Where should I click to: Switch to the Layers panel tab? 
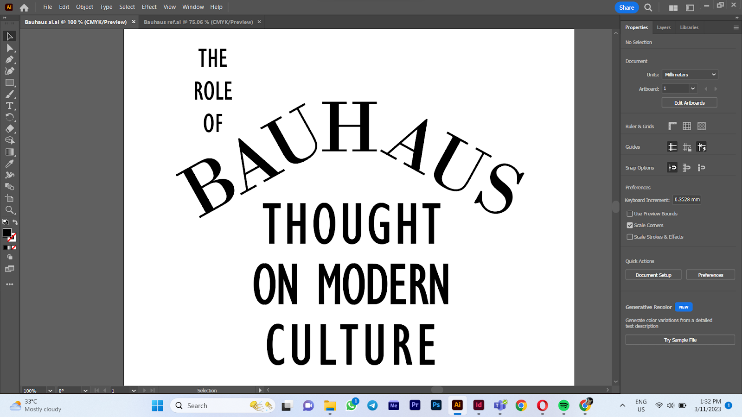point(664,27)
